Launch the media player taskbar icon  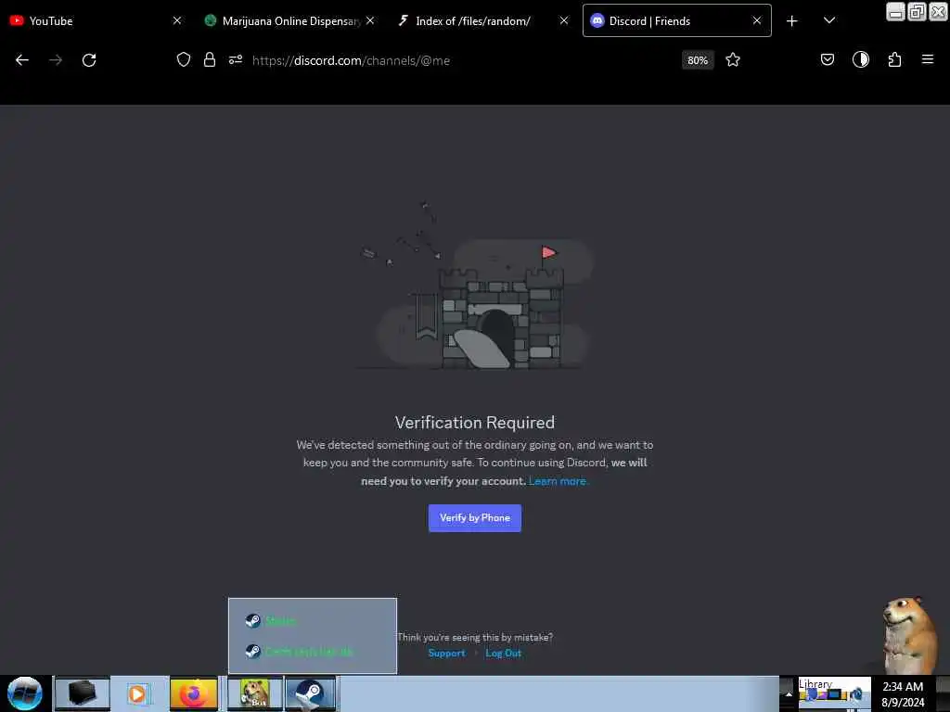[137, 693]
